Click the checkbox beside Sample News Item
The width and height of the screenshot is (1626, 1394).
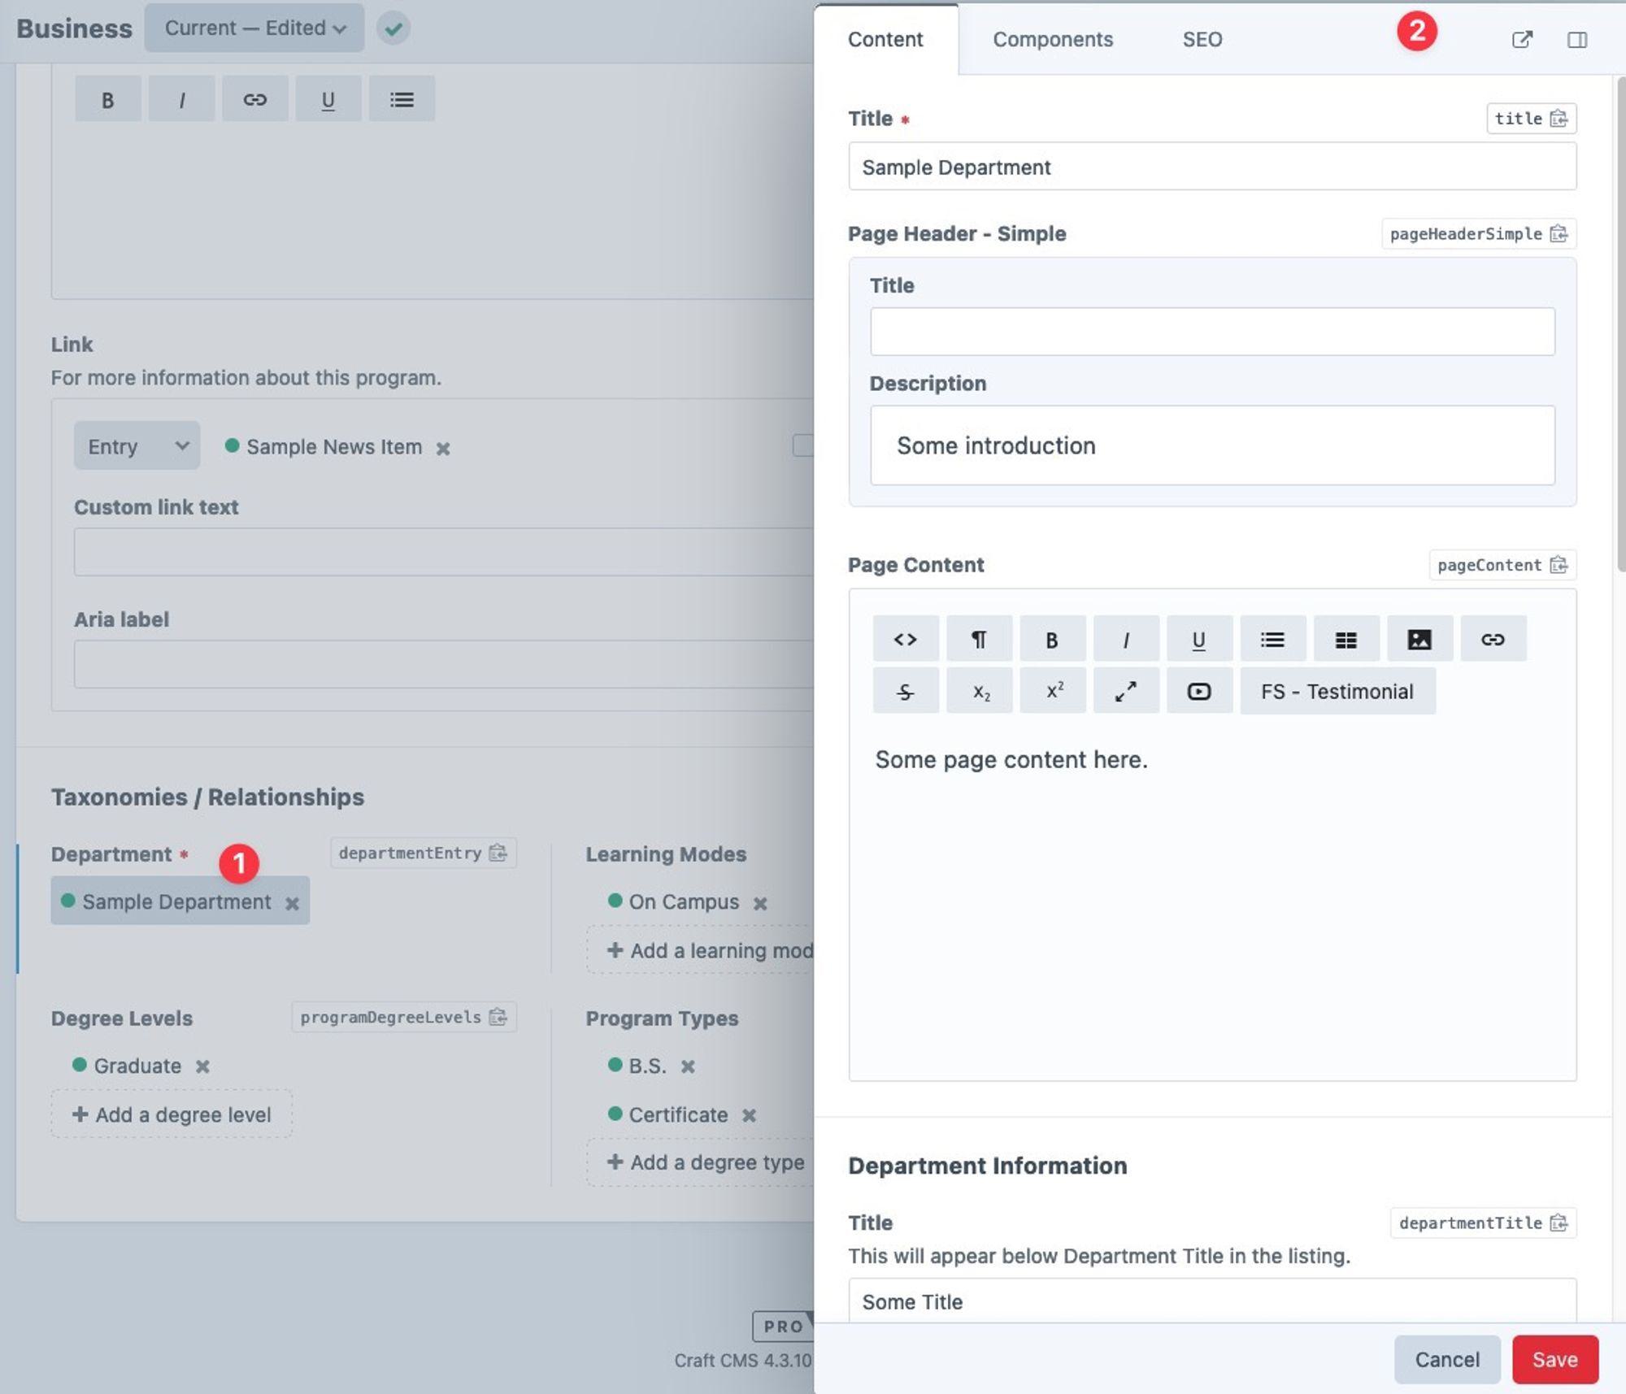pyautogui.click(x=803, y=445)
